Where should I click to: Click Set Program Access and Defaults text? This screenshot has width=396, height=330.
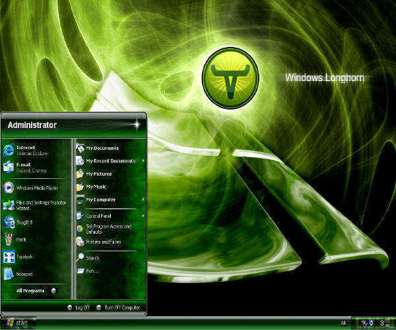coord(109,229)
